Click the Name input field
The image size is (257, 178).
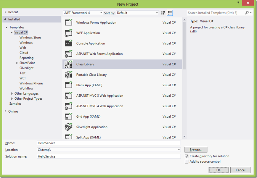click(x=109, y=143)
